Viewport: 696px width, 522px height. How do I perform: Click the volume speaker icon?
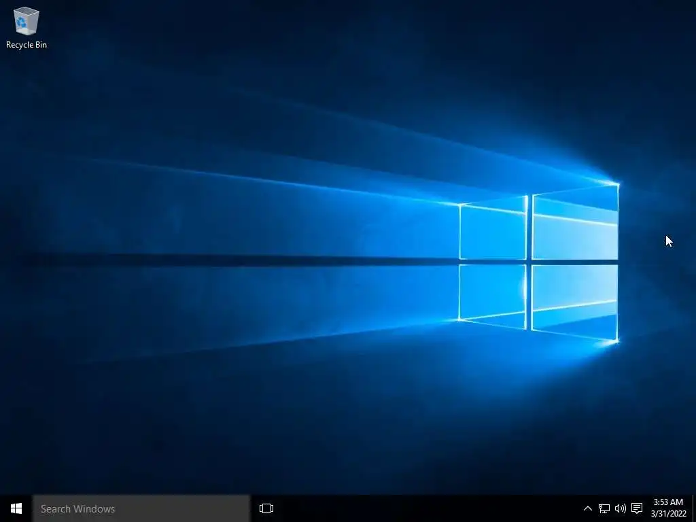620,508
